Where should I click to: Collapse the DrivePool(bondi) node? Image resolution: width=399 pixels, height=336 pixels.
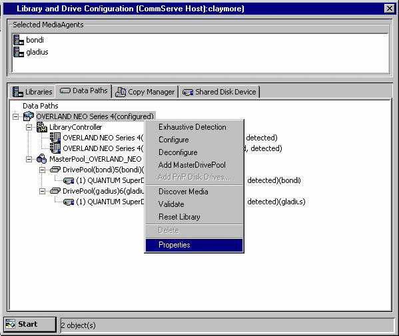click(x=42, y=170)
